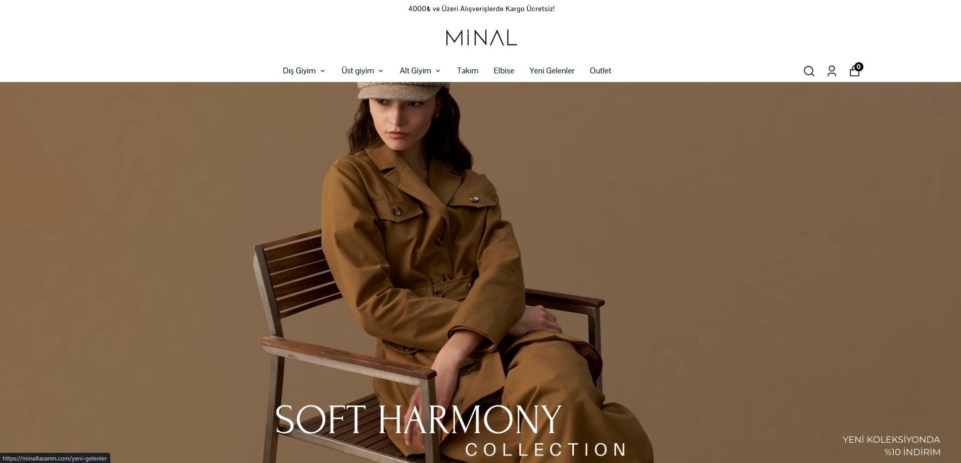The image size is (961, 463).
Task: Open the user account icon
Action: click(x=832, y=71)
